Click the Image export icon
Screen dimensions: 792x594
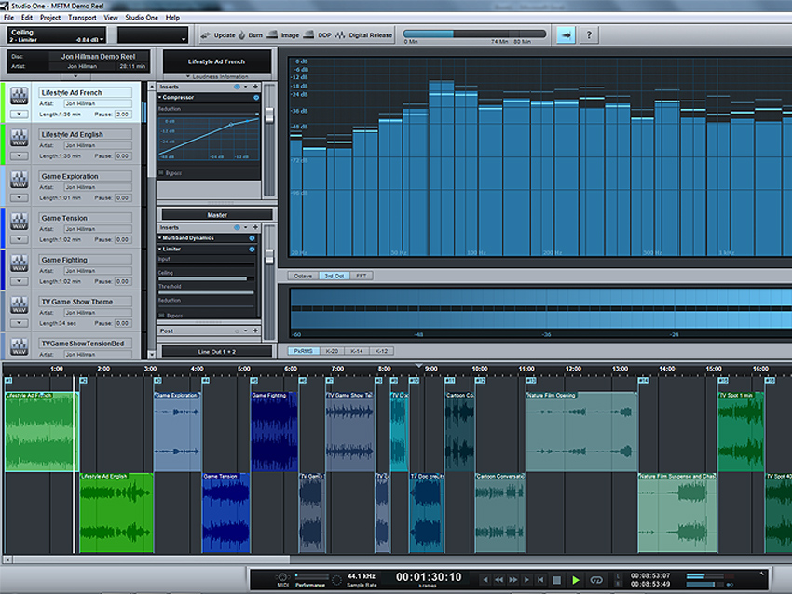pyautogui.click(x=273, y=35)
